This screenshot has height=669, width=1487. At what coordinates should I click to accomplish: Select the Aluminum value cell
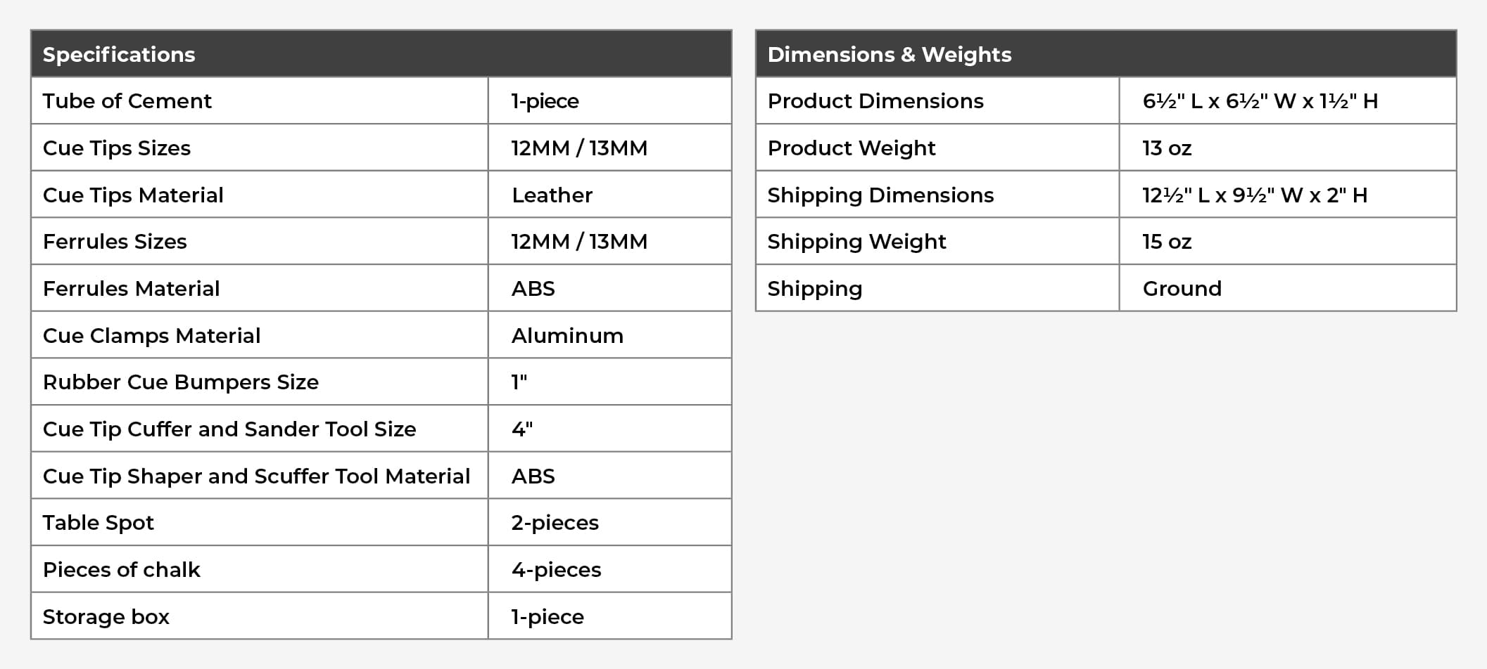click(x=567, y=336)
